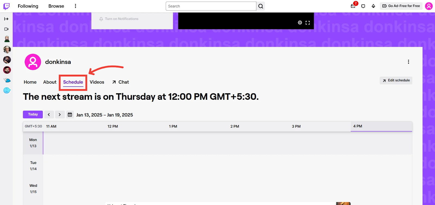Image resolution: width=435 pixels, height=205 pixels.
Task: Open the notifications inbox with badge 2
Action: point(353,6)
